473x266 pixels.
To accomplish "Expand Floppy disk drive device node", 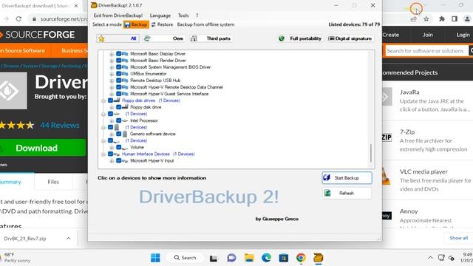I will pyautogui.click(x=112, y=107).
